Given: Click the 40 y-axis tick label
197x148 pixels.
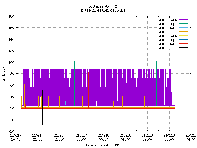Looking at the screenshot, I should [12, 97].
